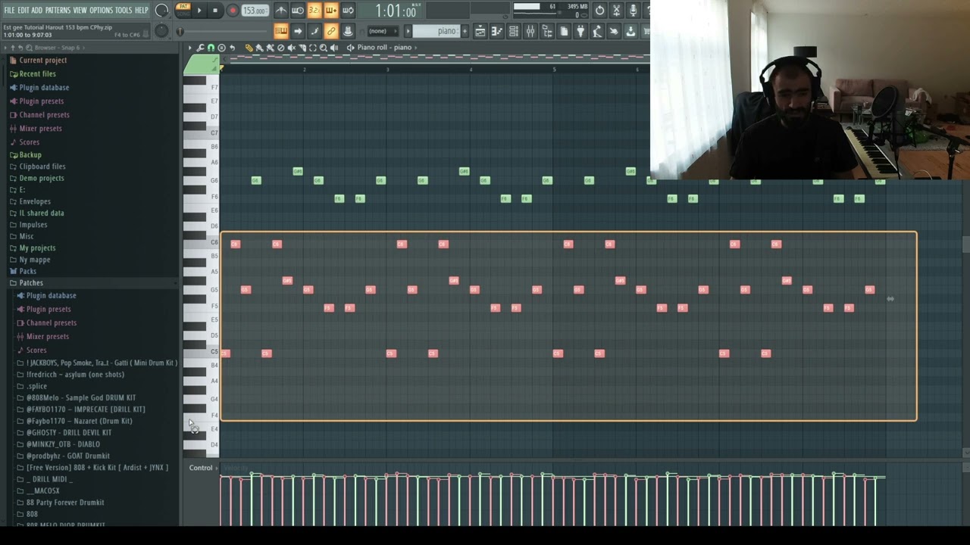Click the Stop button in transport

click(x=215, y=11)
